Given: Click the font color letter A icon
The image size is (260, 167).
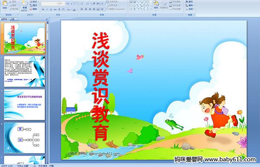Looking at the screenshot, I should coord(74,10).
